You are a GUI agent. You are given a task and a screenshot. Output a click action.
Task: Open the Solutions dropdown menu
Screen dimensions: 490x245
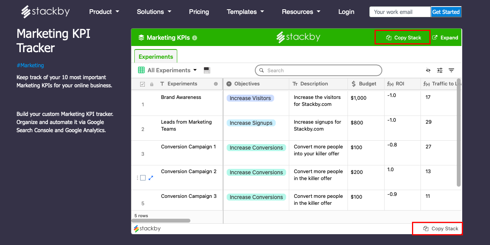(154, 12)
